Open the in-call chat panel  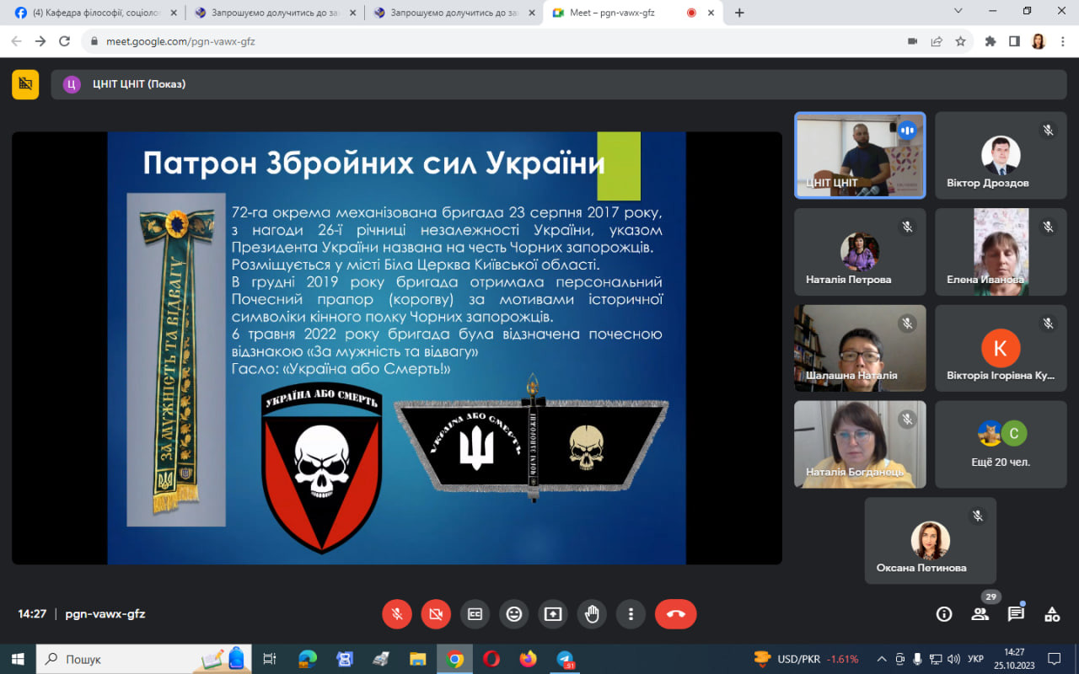tap(1016, 614)
